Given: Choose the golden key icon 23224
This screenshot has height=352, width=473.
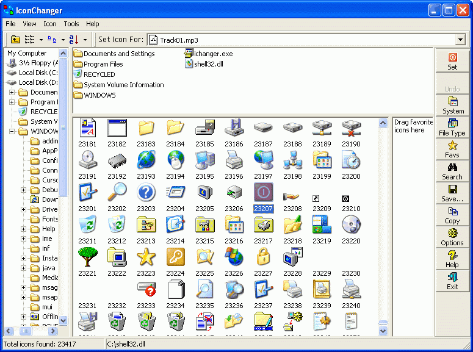Looking at the screenshot, I should 175,257.
